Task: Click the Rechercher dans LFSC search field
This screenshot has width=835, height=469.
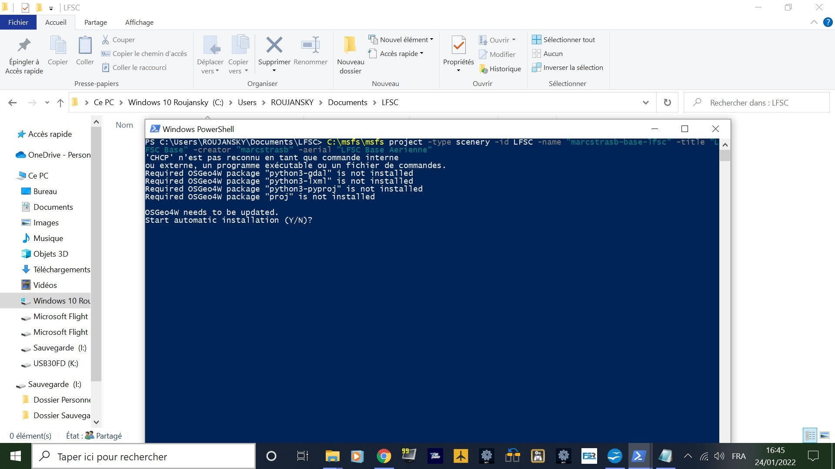Action: 757,102
